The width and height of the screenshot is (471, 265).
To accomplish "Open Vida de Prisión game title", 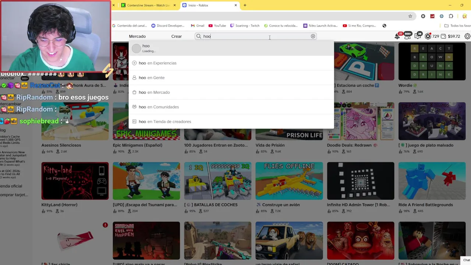I will pyautogui.click(x=270, y=145).
